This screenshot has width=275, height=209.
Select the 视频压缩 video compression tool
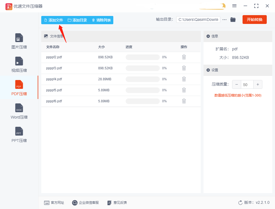point(19,64)
